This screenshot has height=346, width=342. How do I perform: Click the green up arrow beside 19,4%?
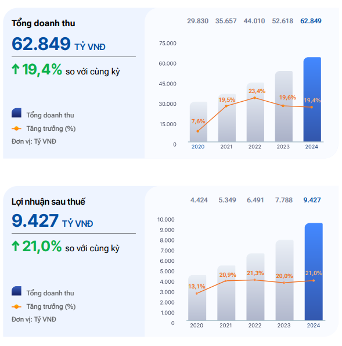point(16,69)
